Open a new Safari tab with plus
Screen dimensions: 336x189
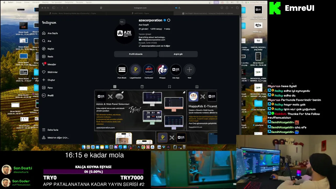[232, 8]
